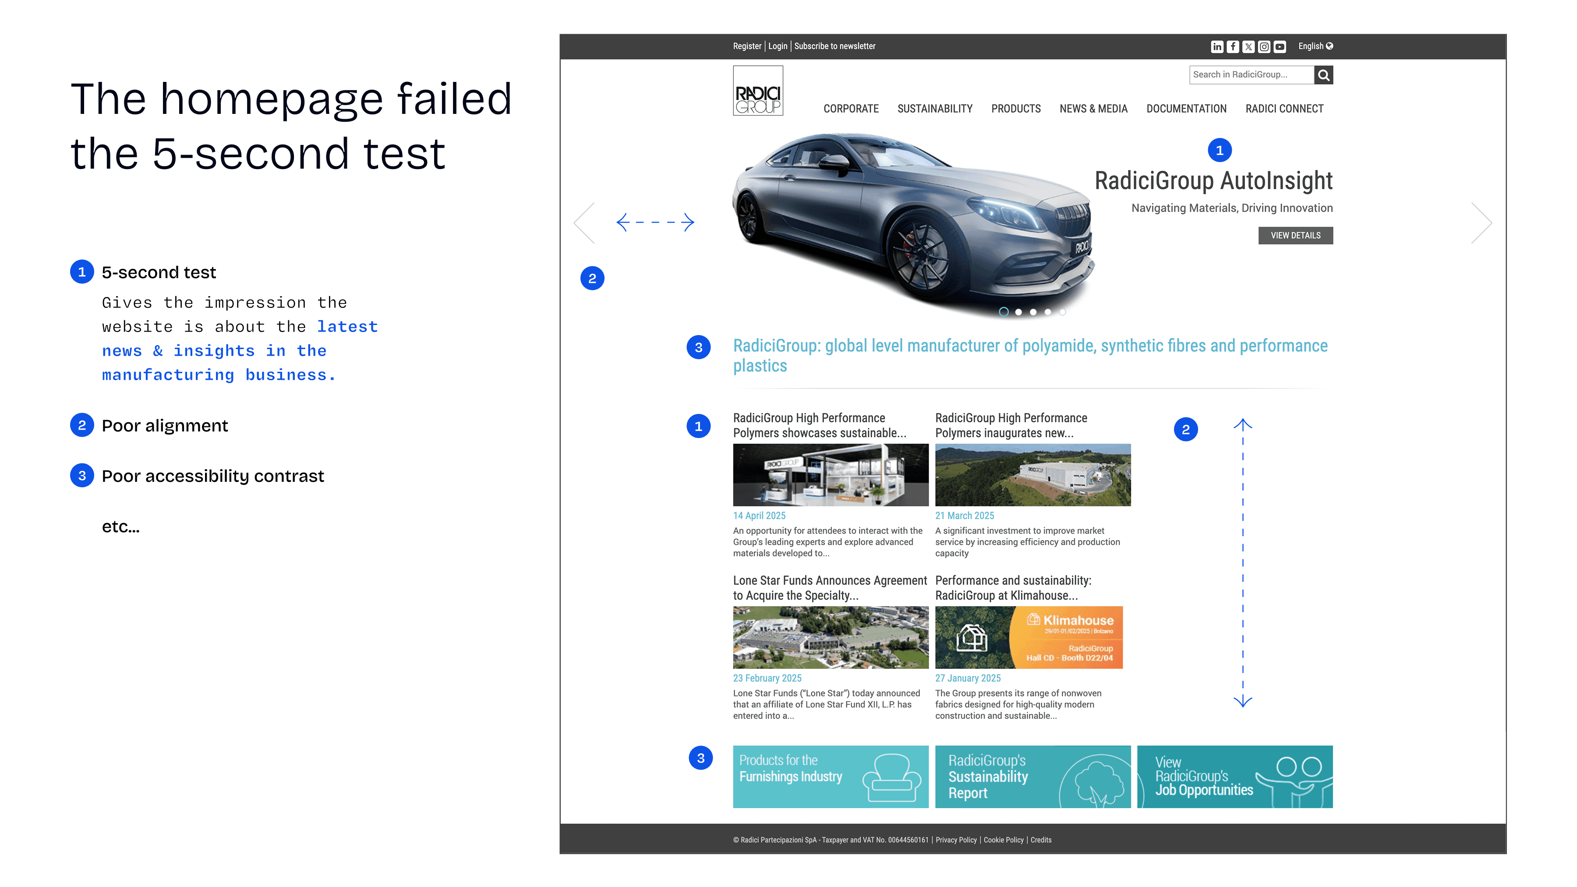Click the YouTube icon in header

(x=1280, y=46)
